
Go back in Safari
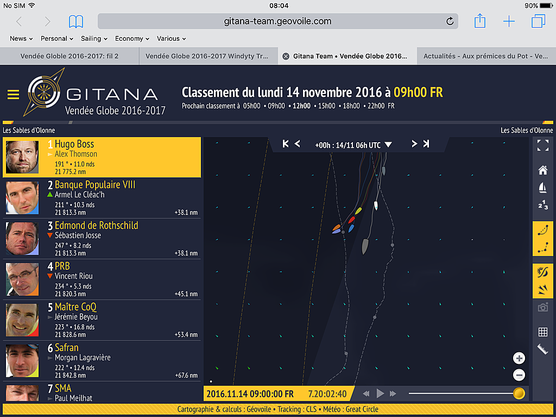tap(19, 22)
